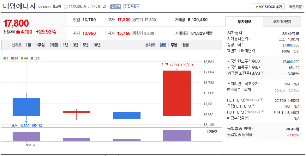
Task: Select the 1주일 line chart period
Action: (x=40, y=45)
